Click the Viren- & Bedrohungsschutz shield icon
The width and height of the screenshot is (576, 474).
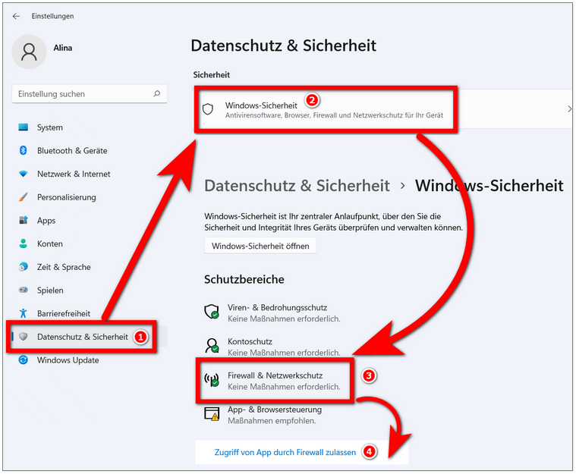click(x=212, y=312)
